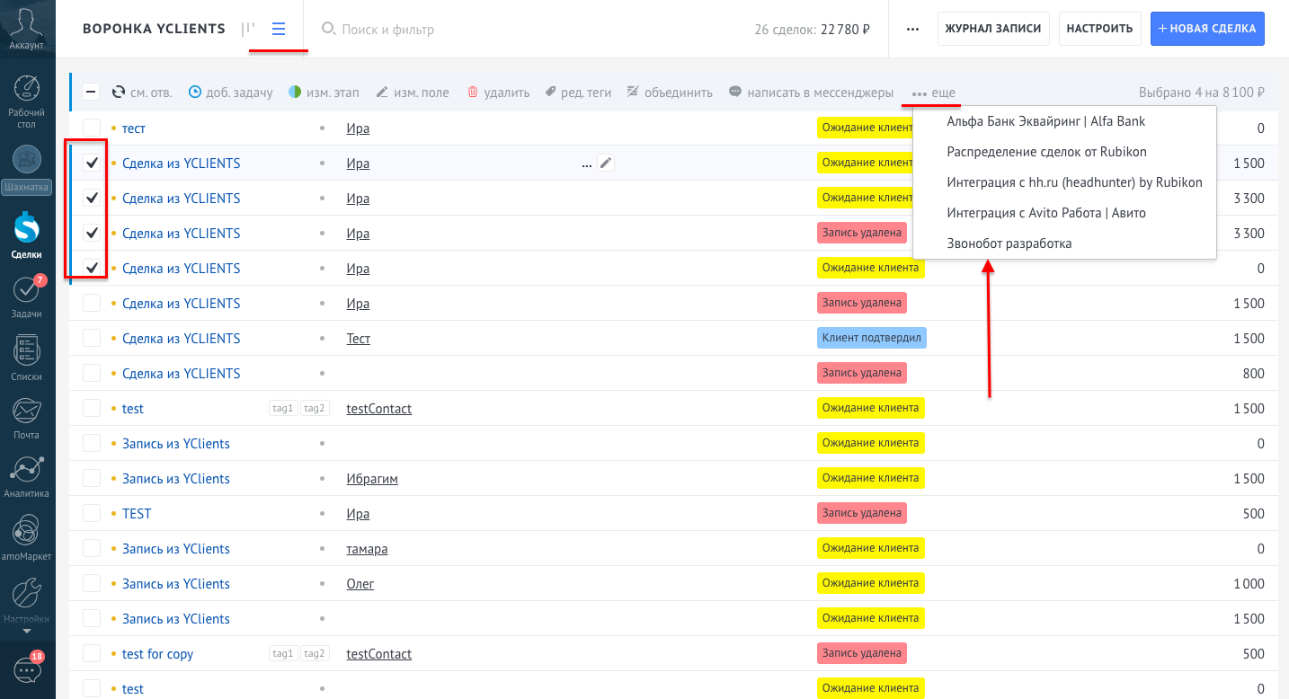Check the тест row checkbox
1289x699 pixels.
point(92,128)
